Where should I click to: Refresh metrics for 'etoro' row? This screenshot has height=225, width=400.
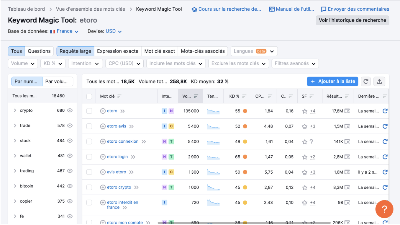tap(385, 111)
